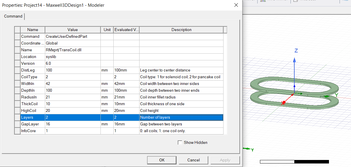Close the Properties dialog window
The width and height of the screenshot is (351, 167).
pos(236,5)
